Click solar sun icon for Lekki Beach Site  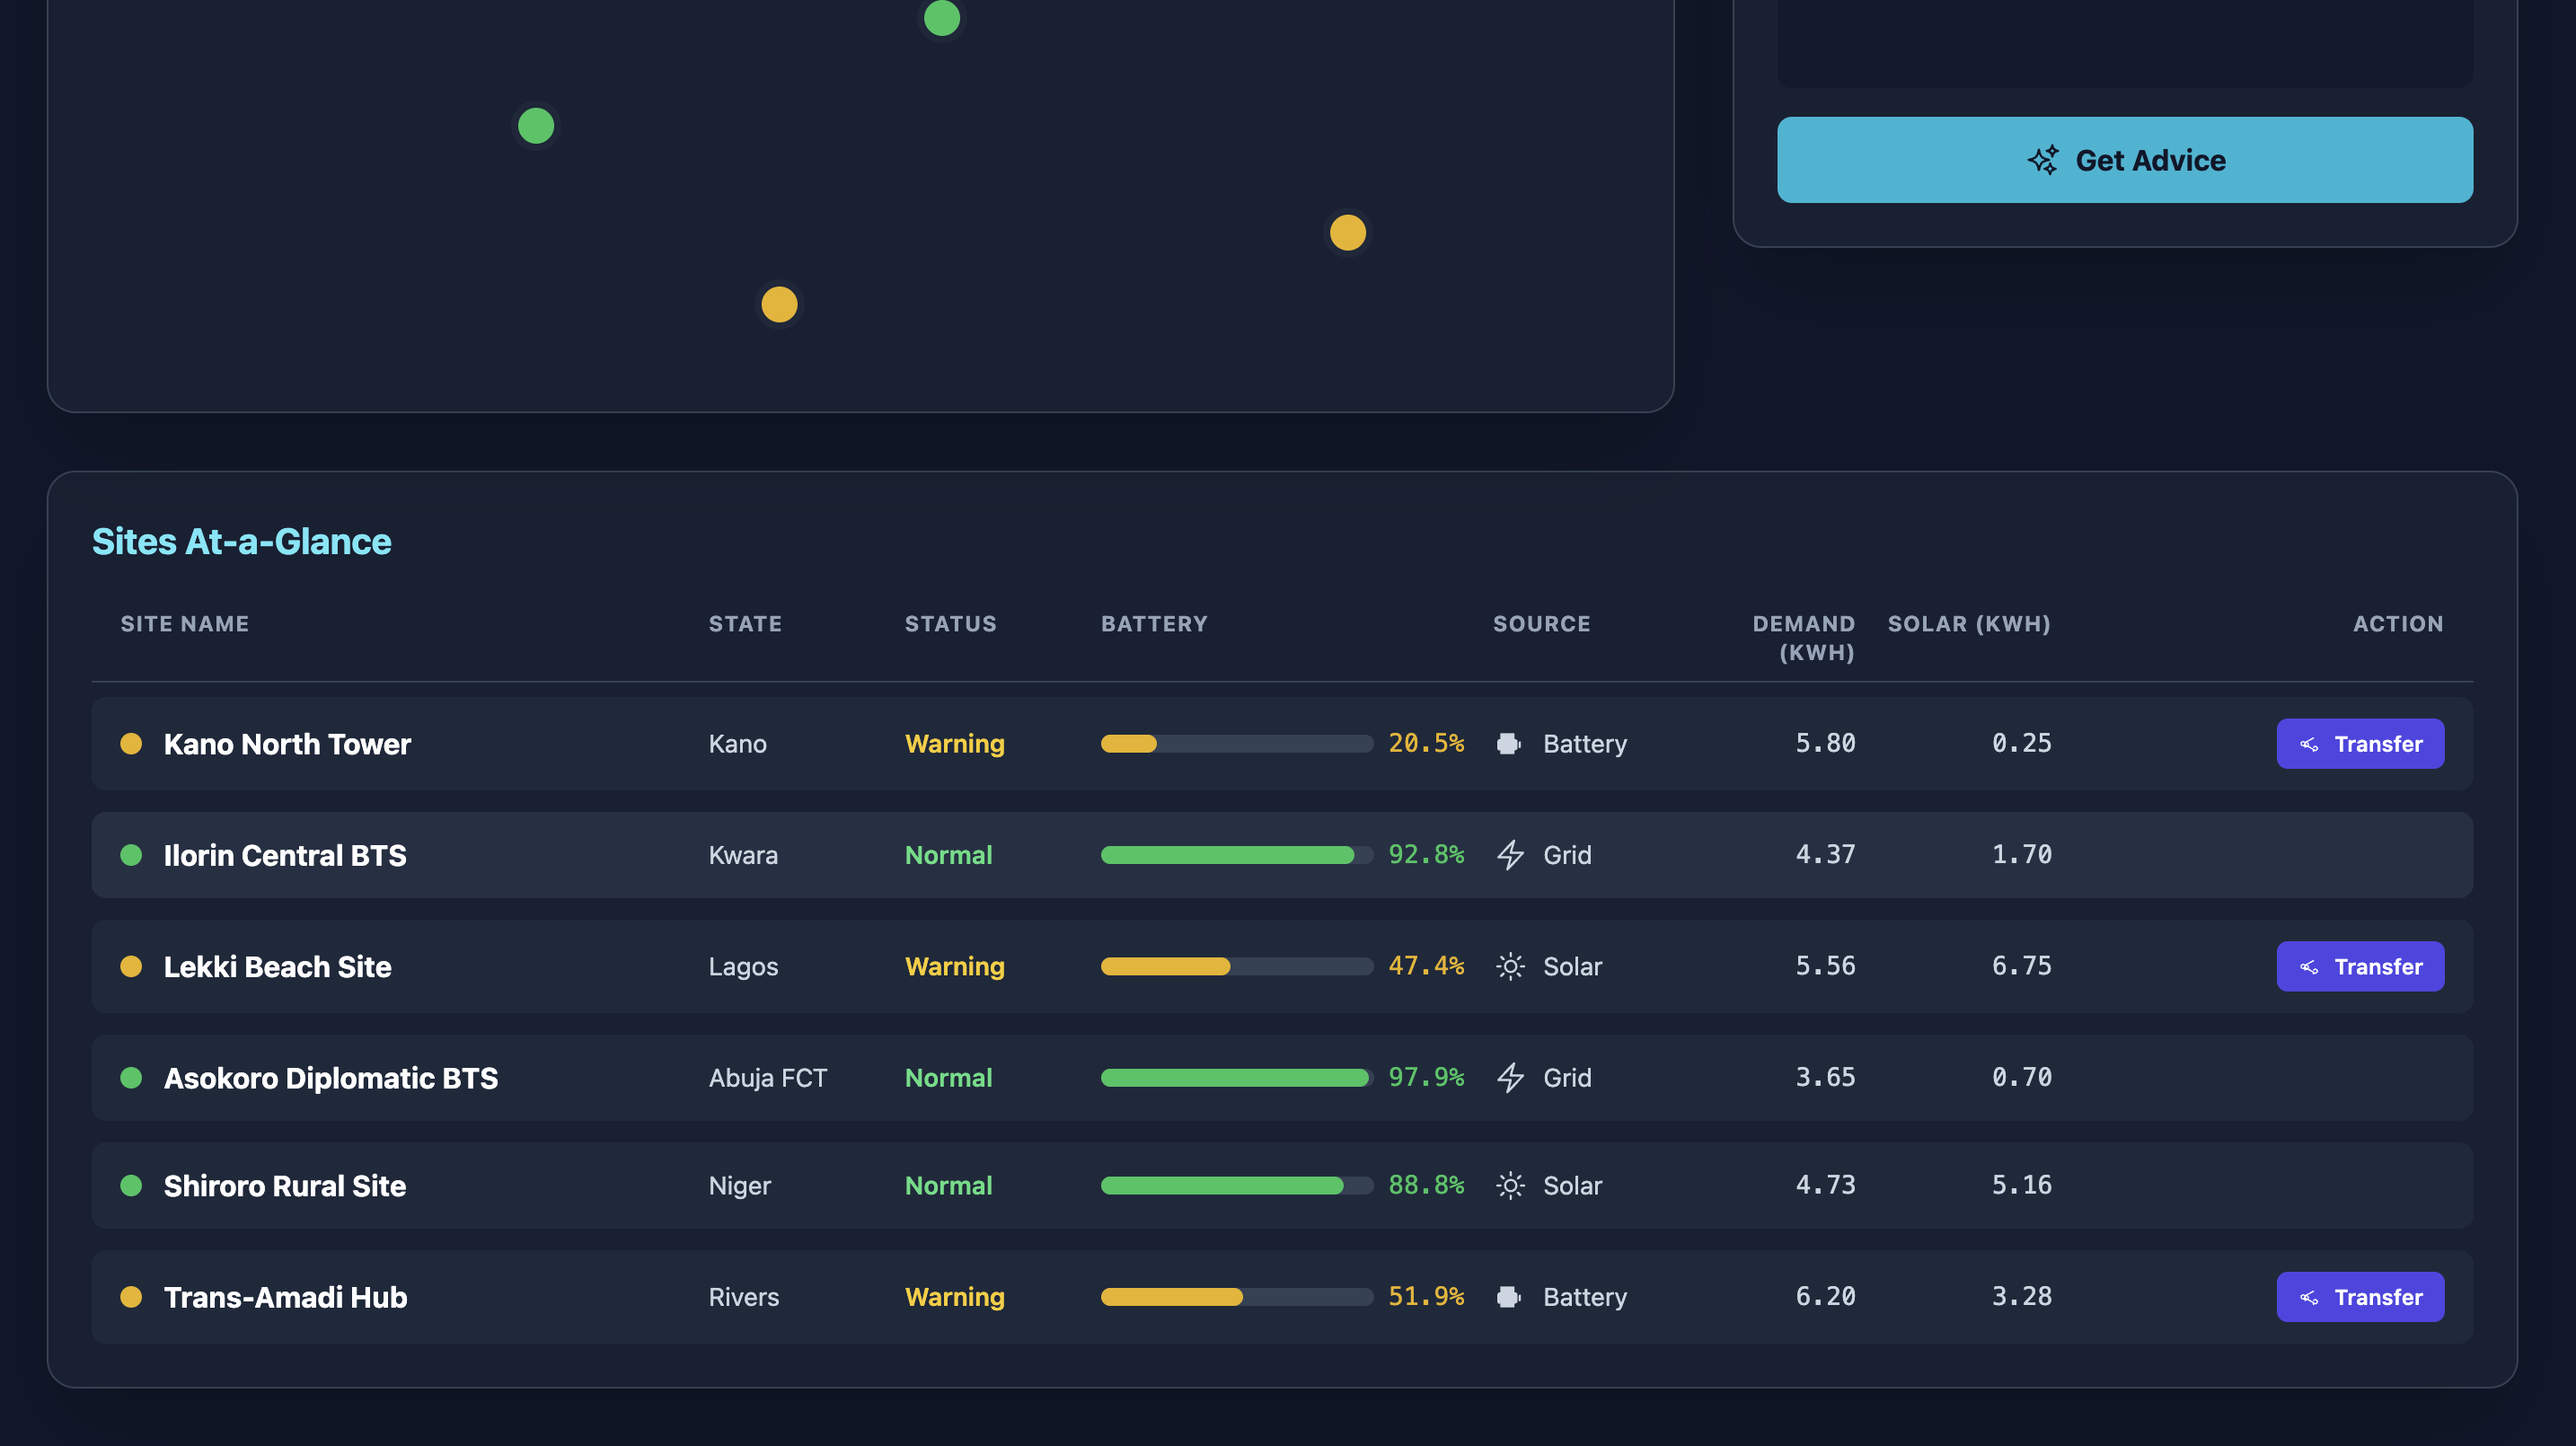pyautogui.click(x=1510, y=967)
